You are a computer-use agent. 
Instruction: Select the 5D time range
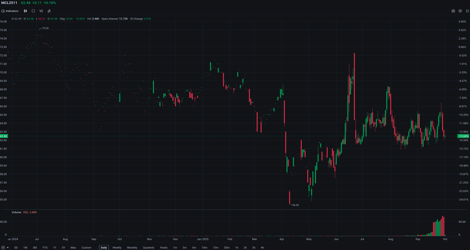pos(16,247)
